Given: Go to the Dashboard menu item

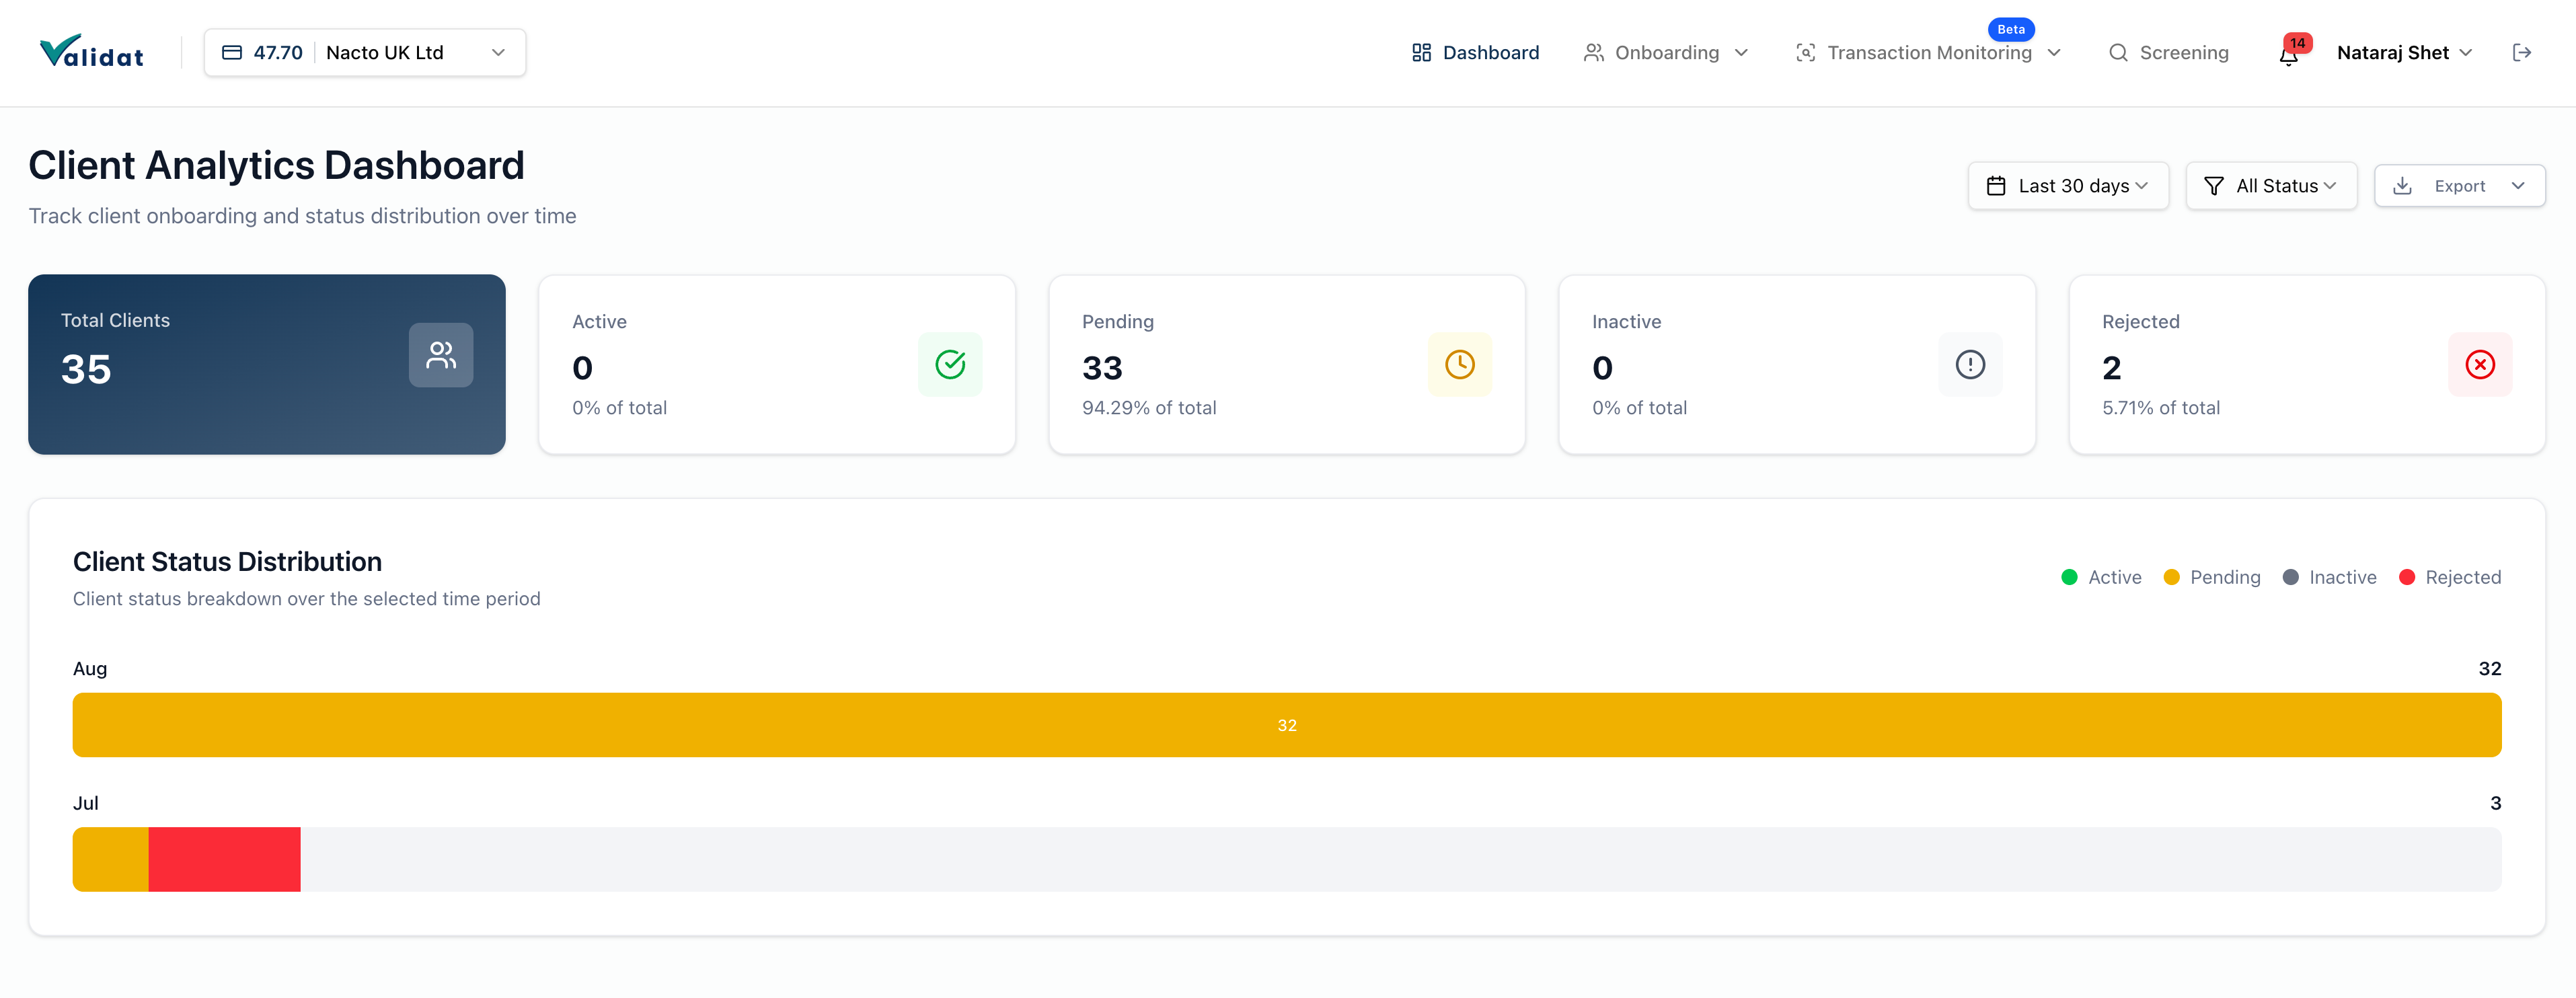Looking at the screenshot, I should [1475, 53].
